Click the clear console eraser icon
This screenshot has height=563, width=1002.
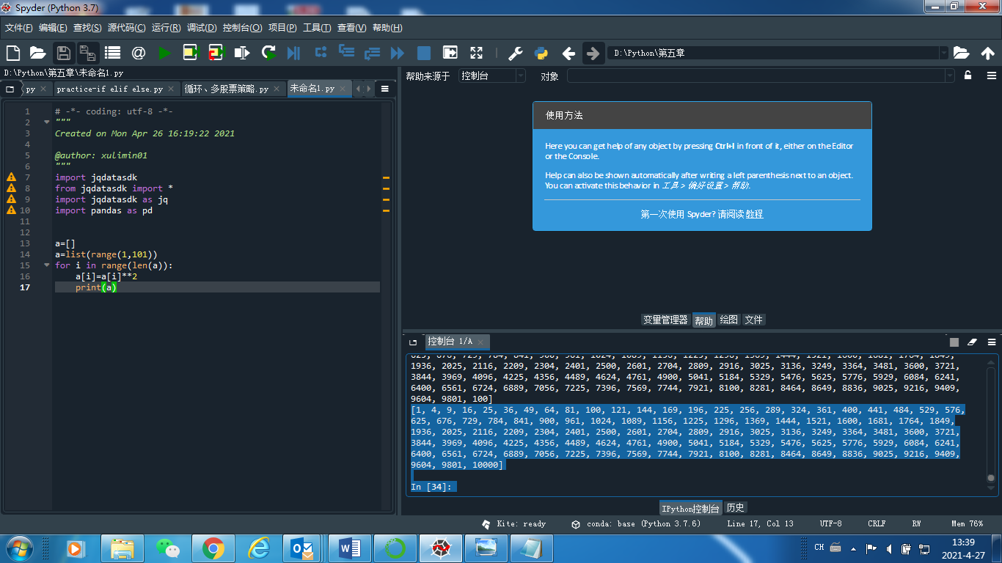click(x=972, y=342)
